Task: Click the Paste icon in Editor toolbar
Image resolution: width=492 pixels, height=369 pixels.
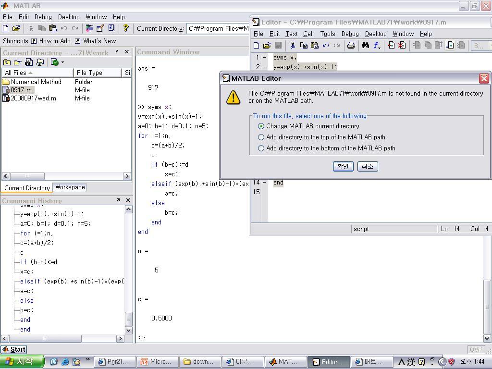Action: (x=314, y=46)
